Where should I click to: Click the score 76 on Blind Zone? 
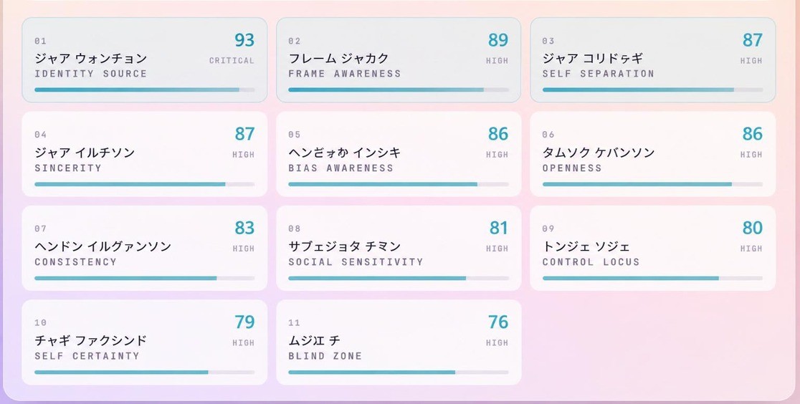[x=498, y=322]
